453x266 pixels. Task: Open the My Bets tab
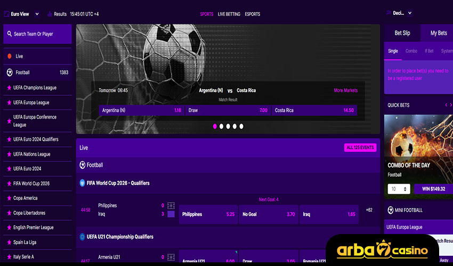(438, 33)
